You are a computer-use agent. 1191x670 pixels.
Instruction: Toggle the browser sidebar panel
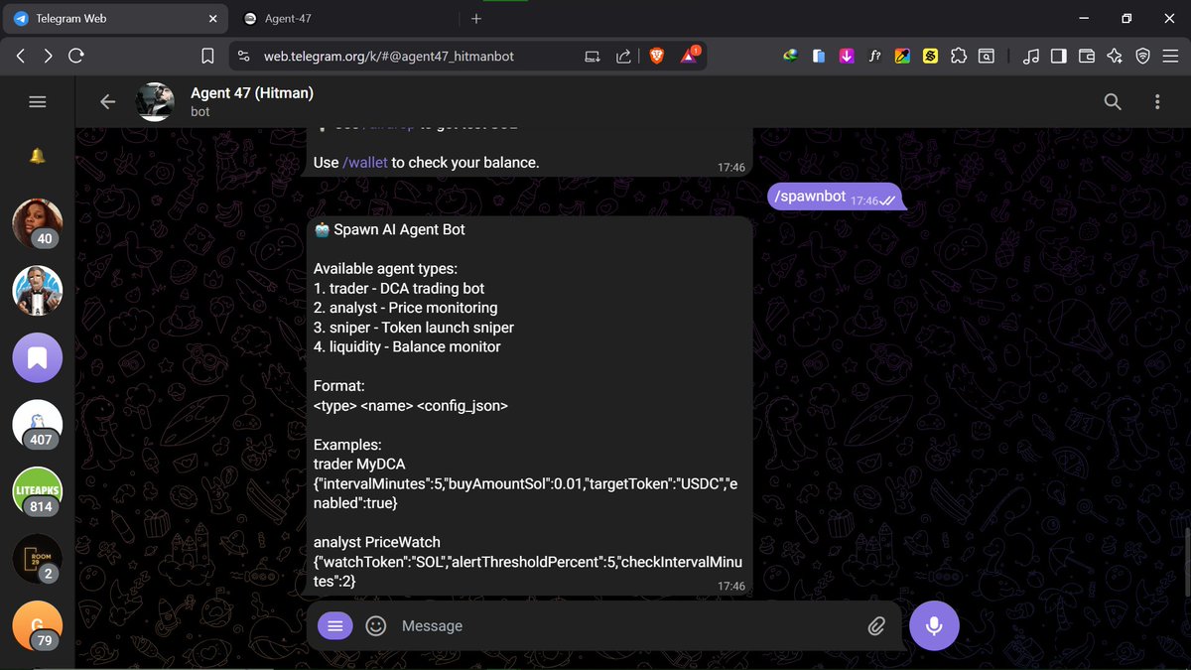(1058, 57)
